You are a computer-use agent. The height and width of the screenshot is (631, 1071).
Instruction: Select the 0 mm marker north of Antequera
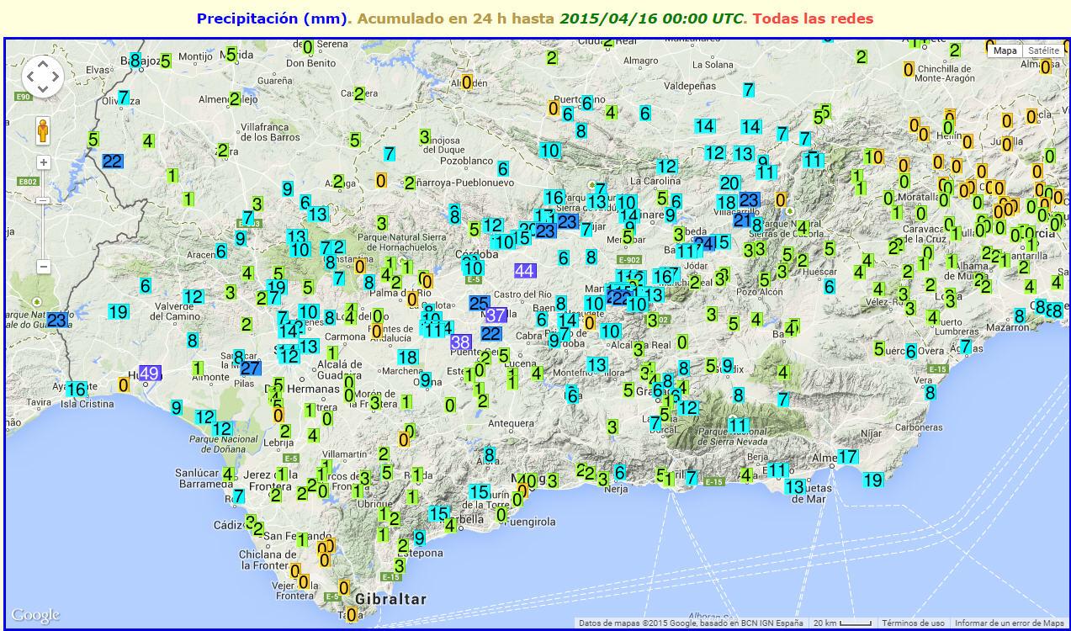point(450,406)
